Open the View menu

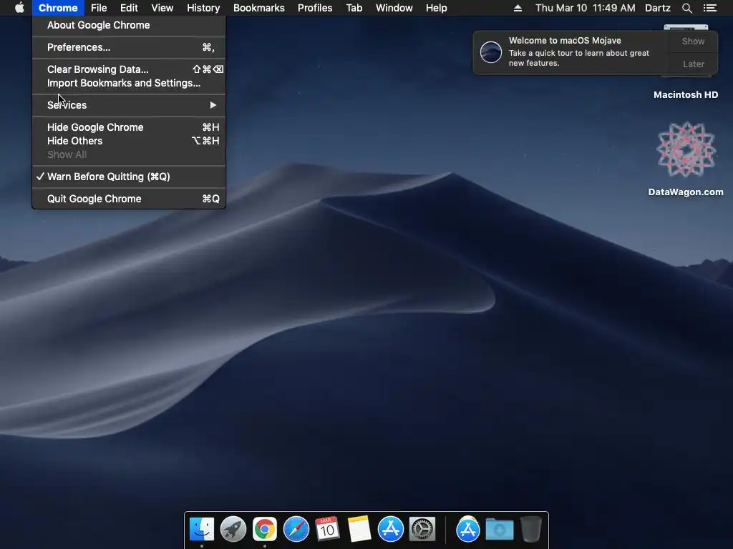[162, 8]
